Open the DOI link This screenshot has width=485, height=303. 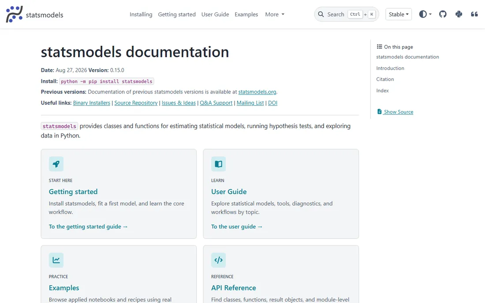coord(272,103)
